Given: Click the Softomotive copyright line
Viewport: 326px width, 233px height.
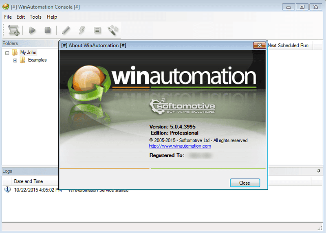Looking at the screenshot, I should click(198, 140).
